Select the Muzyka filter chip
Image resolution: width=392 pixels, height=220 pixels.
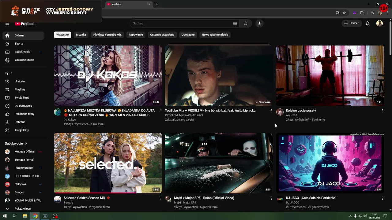point(81,35)
